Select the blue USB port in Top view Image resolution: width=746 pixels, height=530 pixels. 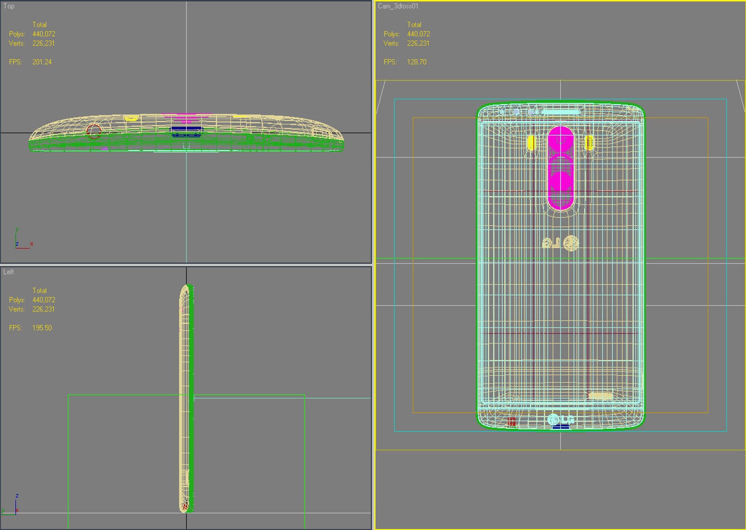point(186,130)
